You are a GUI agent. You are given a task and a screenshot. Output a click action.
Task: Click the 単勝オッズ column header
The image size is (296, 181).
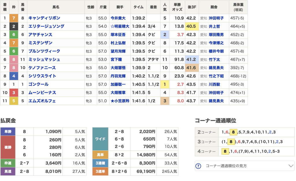[177, 7]
